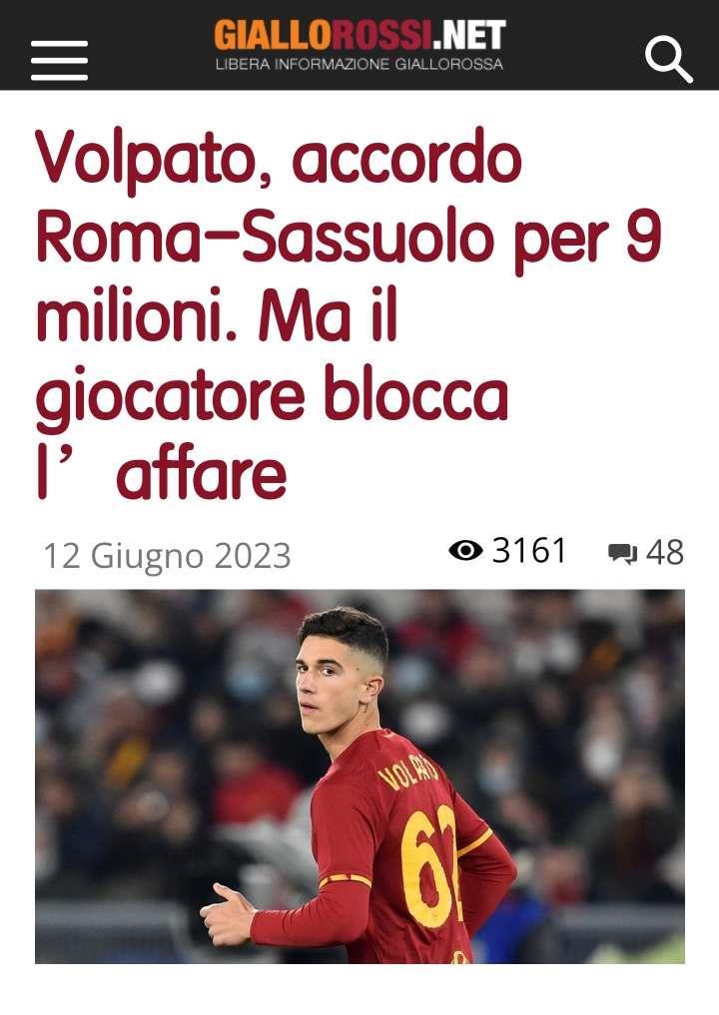Screen dimensions: 719x1015
Task: Click the 3161 views counter
Action: [x=529, y=551]
